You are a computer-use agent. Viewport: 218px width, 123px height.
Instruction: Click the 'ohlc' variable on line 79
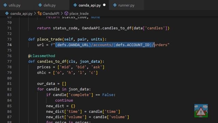[x=42, y=73]
